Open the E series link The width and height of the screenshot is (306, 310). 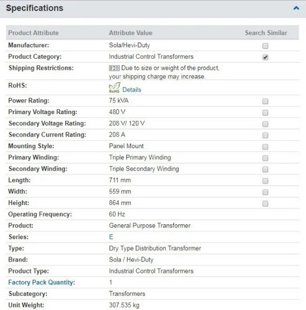(111, 237)
